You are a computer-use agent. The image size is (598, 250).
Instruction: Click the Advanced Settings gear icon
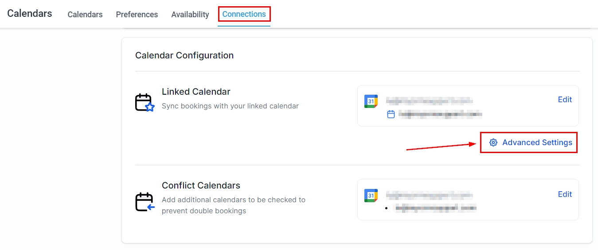click(x=493, y=142)
